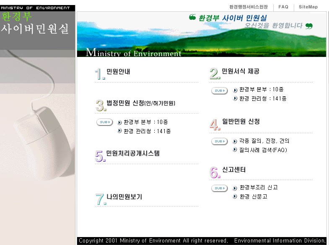Image resolution: width=329 pixels, height=245 pixels.
Task: Open section 7 나의민원보기
Action: coord(124,197)
